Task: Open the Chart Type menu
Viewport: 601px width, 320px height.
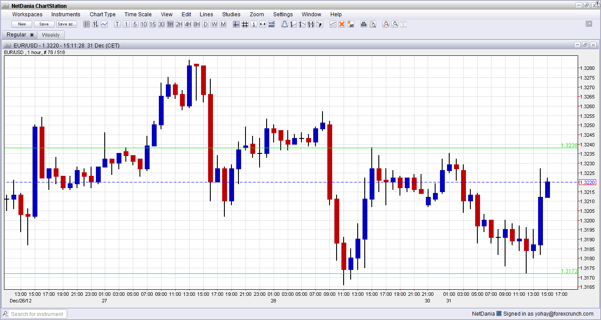Action: [103, 15]
